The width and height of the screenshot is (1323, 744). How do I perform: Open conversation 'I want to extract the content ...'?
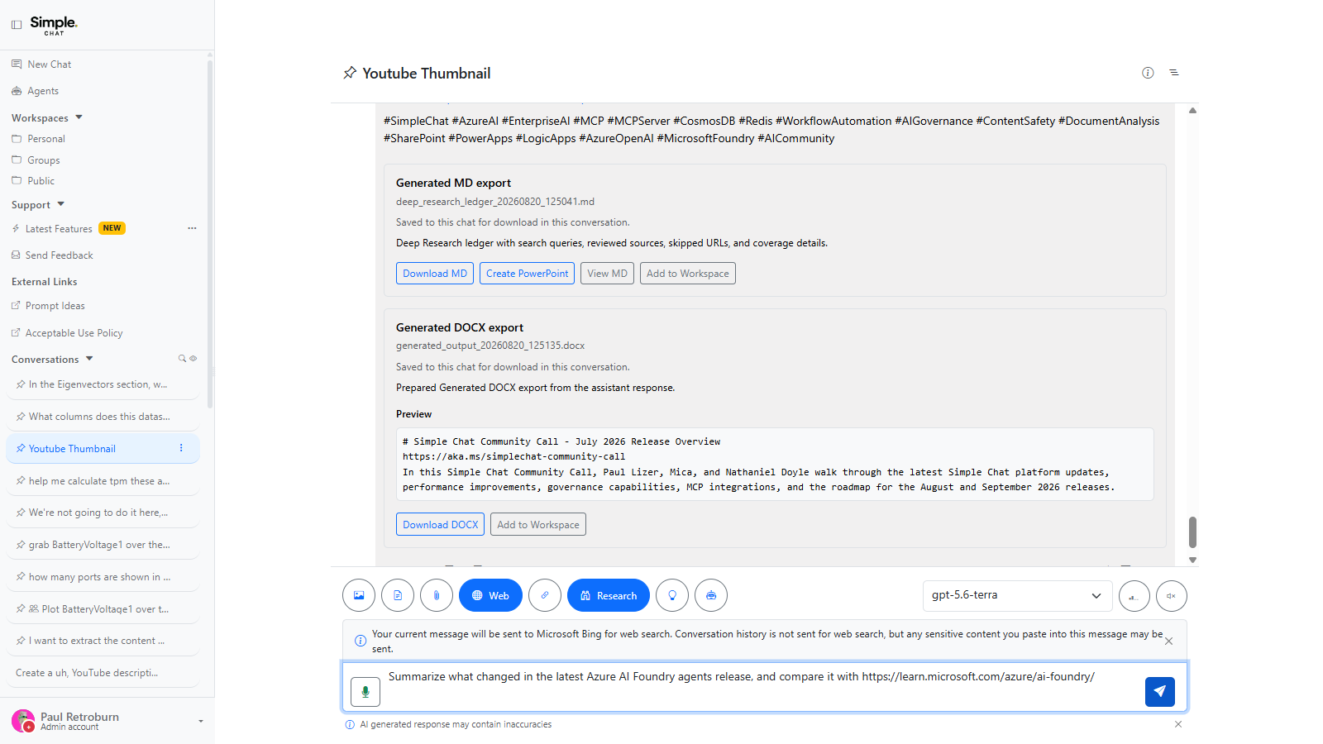[97, 641]
